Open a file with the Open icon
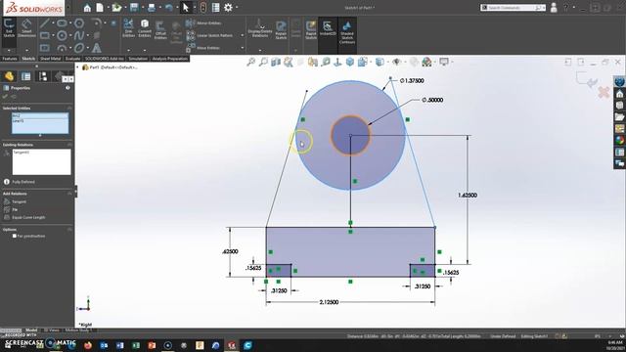 (116, 7)
